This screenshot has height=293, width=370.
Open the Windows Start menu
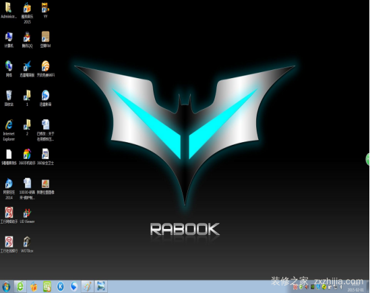pos(6,287)
